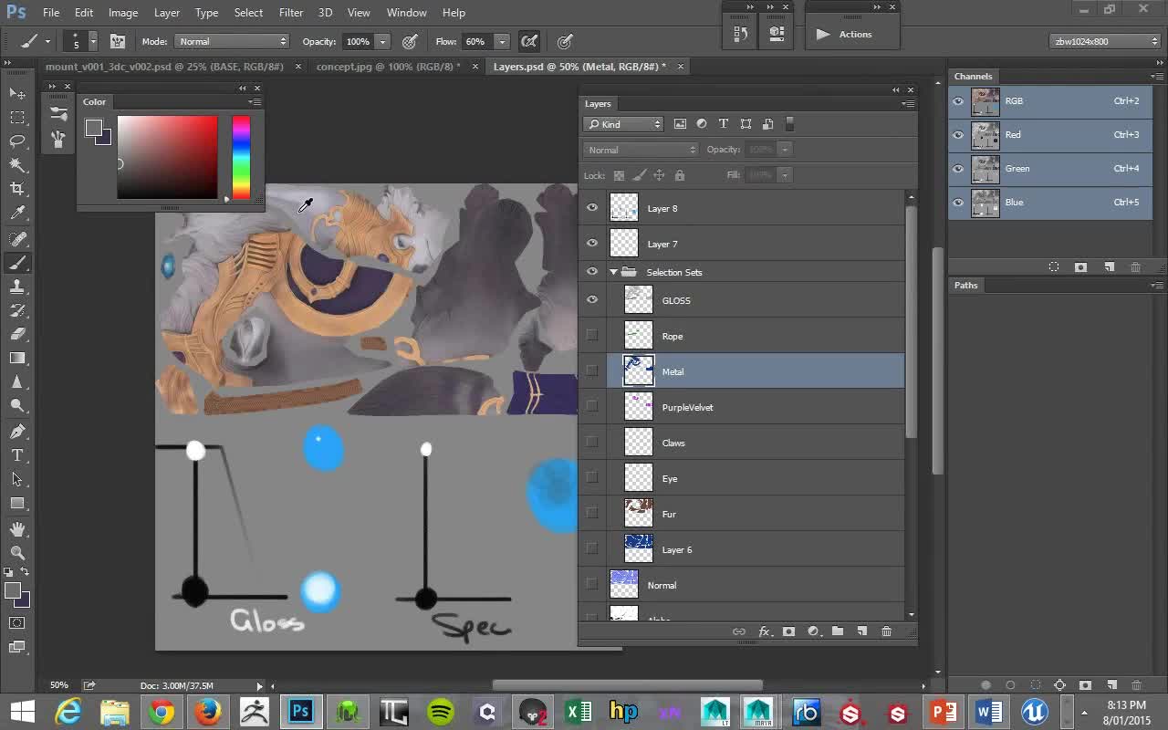Image resolution: width=1168 pixels, height=730 pixels.
Task: Click the hue spectrum strip
Action: click(x=241, y=157)
